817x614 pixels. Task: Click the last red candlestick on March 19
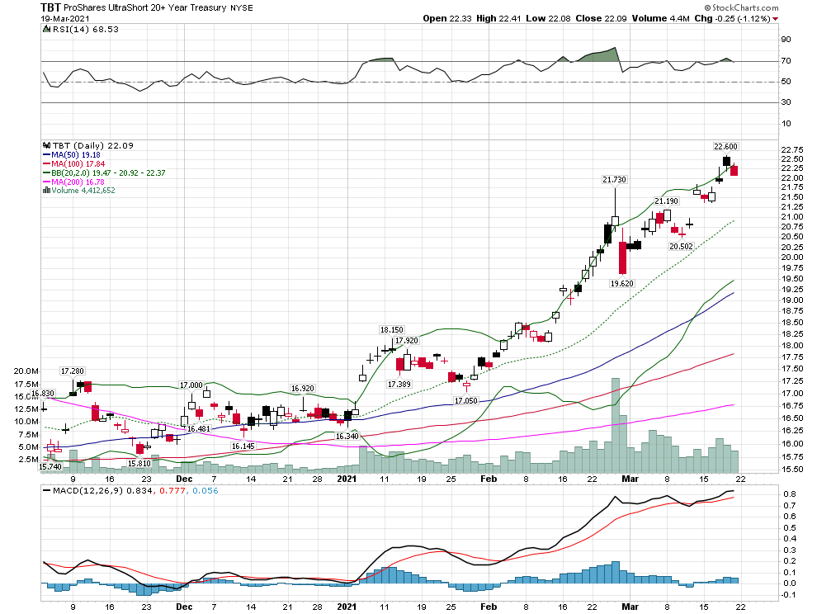pos(734,171)
